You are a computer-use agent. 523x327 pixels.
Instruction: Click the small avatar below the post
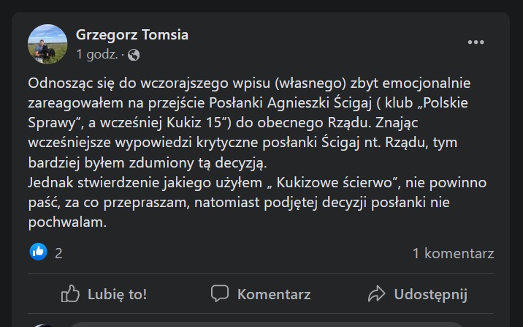pyautogui.click(x=44, y=324)
